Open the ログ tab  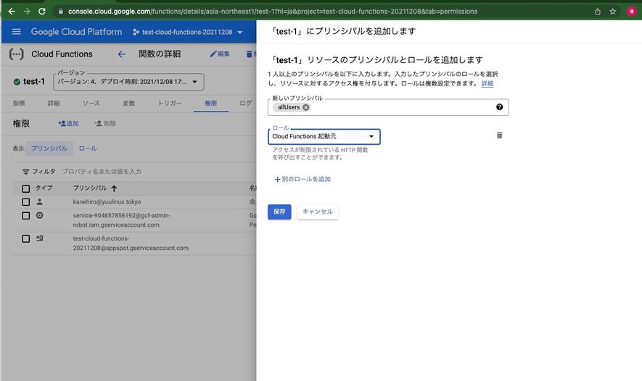tap(246, 103)
